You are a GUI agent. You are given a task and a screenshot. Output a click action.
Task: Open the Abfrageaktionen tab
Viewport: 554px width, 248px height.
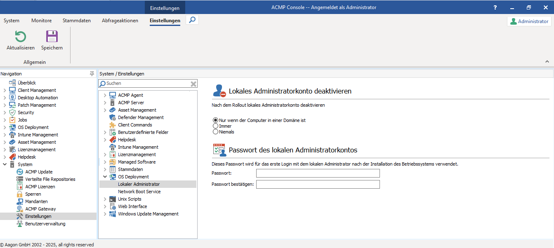(x=120, y=20)
